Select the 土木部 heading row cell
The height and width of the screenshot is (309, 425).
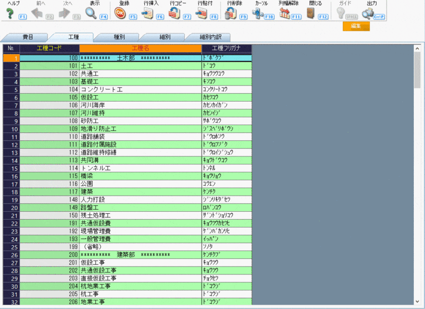pyautogui.click(x=141, y=58)
